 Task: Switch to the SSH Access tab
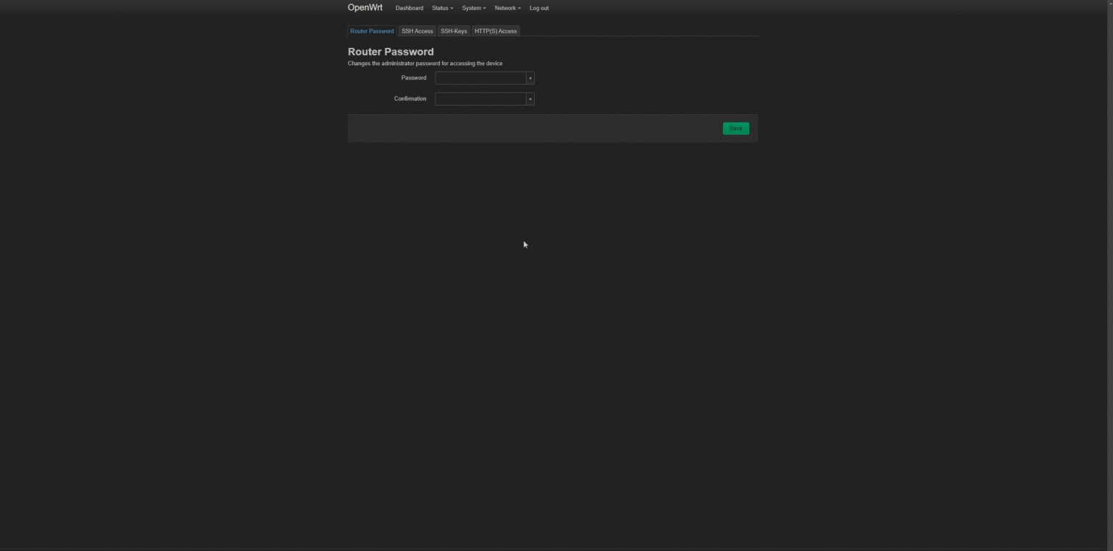(417, 31)
